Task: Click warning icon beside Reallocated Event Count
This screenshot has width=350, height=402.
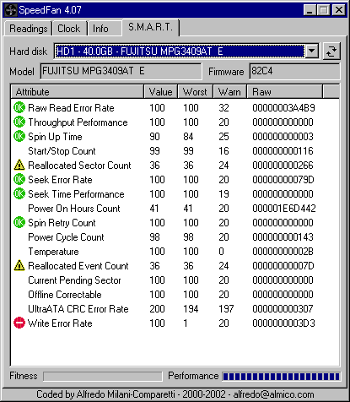Action: [19, 266]
